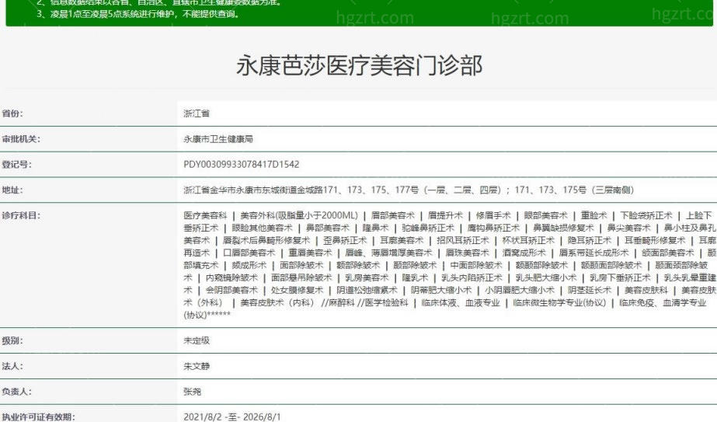This screenshot has width=717, height=422.
Task: Click 临床微生物学专业(协议) entry
Action: tap(559, 302)
